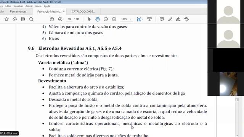This screenshot has height=137, width=244.
Task: Switch to the CATALOGO_OXIG tab
Action: click(83, 11)
